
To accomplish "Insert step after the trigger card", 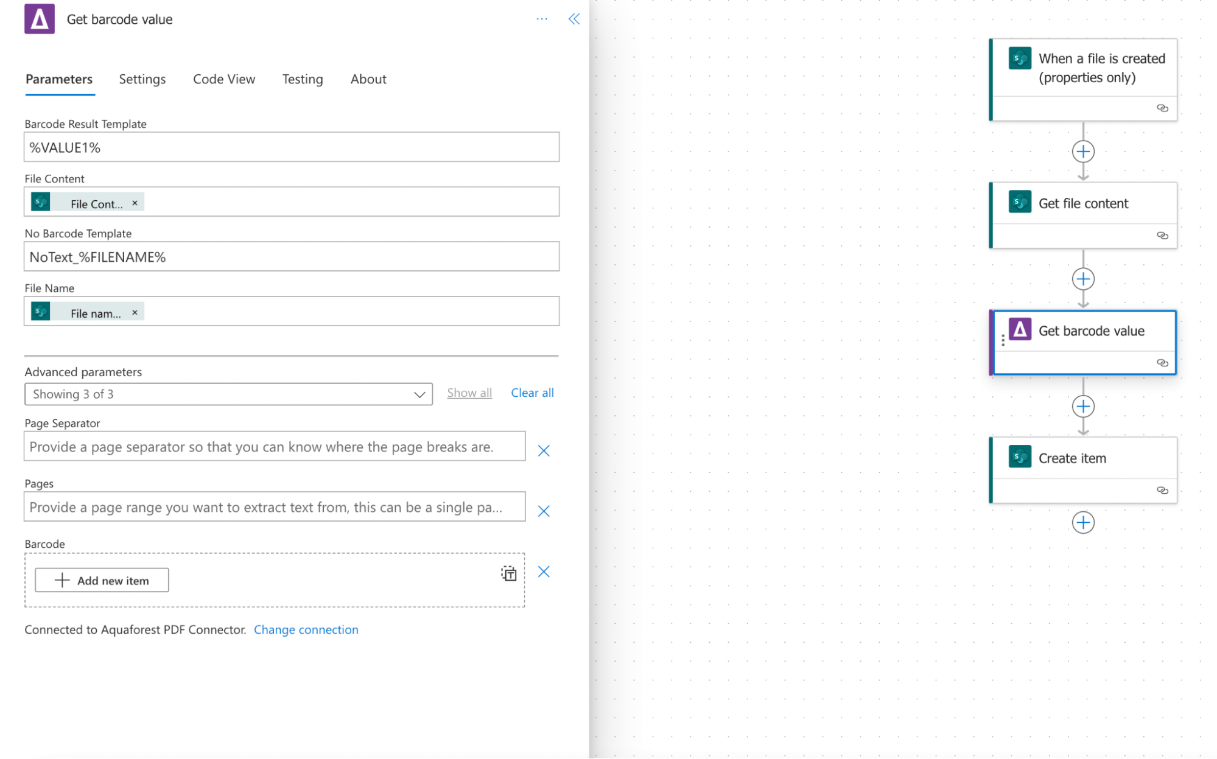I will 1082,152.
